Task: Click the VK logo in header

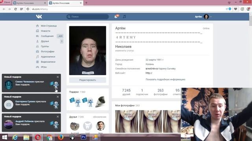Action: (x=39, y=16)
